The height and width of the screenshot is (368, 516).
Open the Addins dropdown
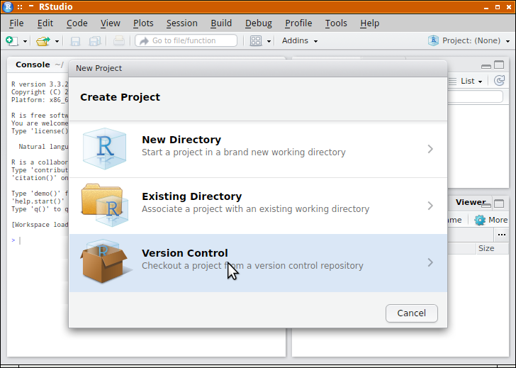(x=299, y=40)
